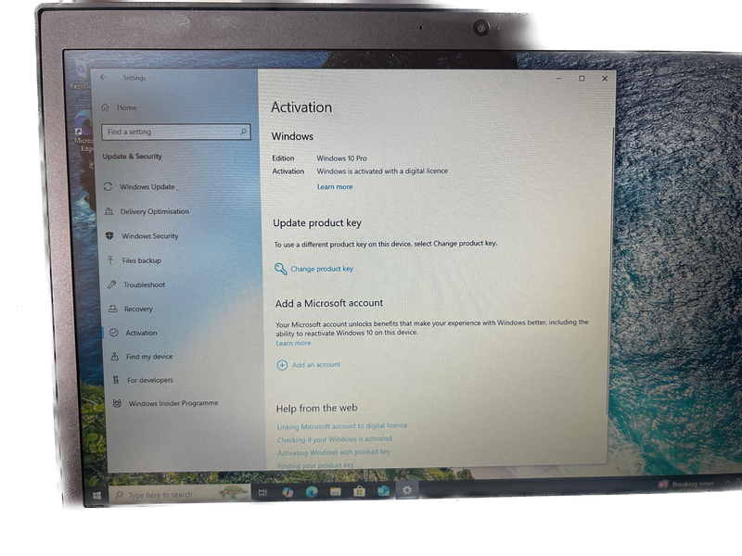This screenshot has width=742, height=556.
Task: Click the Home house icon
Action: (105, 107)
